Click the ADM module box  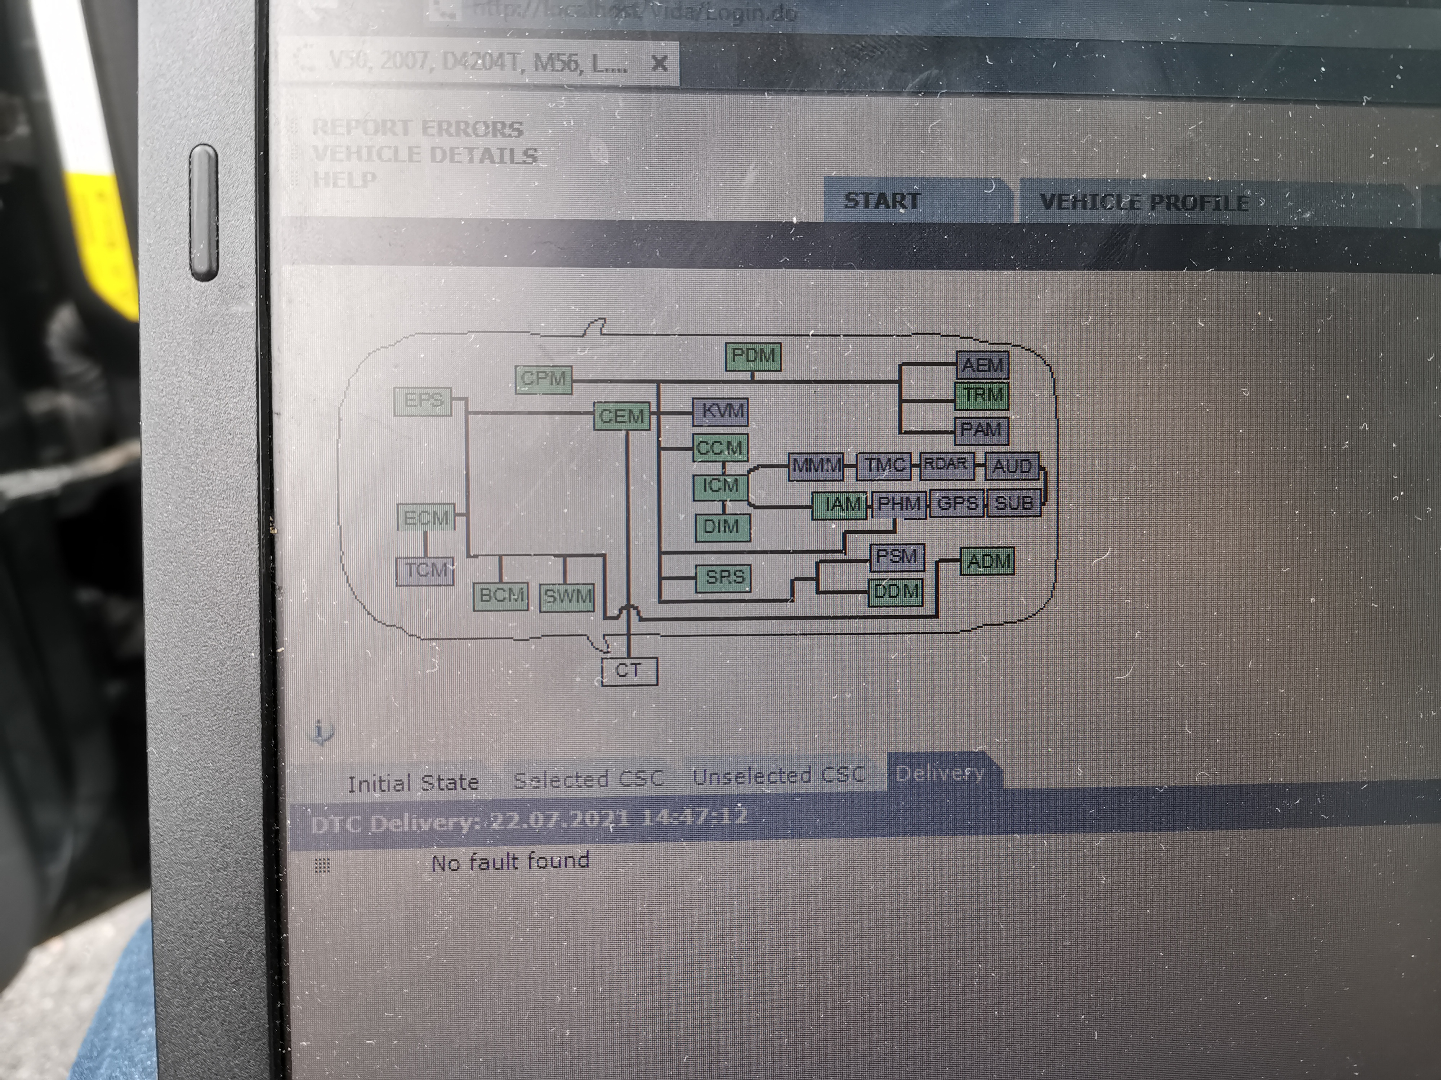point(987,561)
